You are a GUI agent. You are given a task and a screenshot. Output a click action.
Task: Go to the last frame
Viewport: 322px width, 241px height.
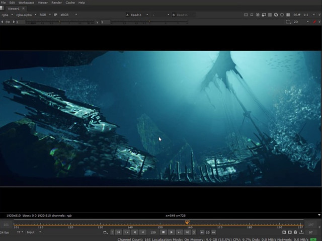[x=187, y=232]
